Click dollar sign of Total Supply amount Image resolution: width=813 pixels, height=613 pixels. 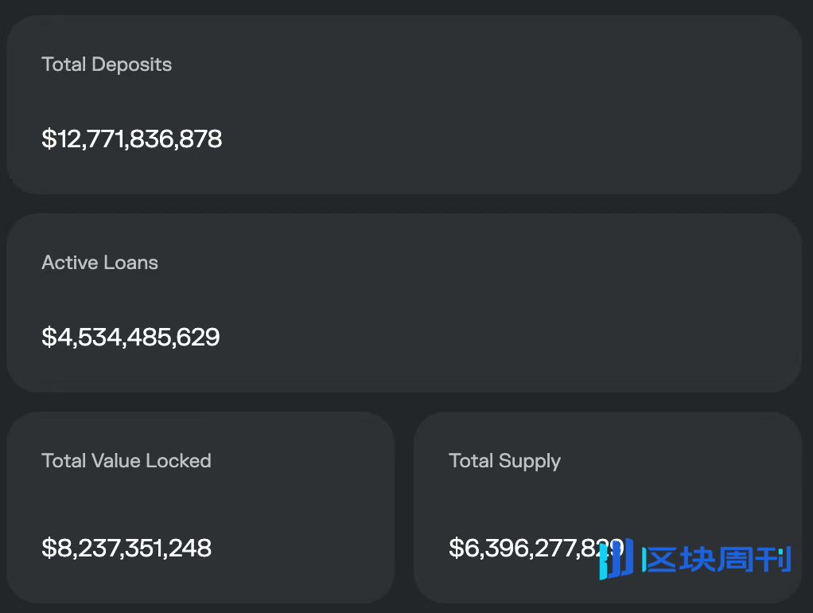coord(455,548)
